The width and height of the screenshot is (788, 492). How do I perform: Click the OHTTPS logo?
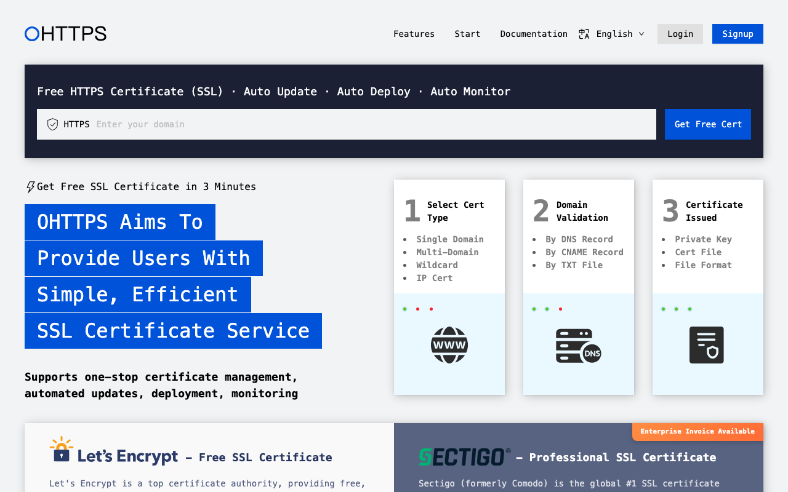pyautogui.click(x=65, y=34)
